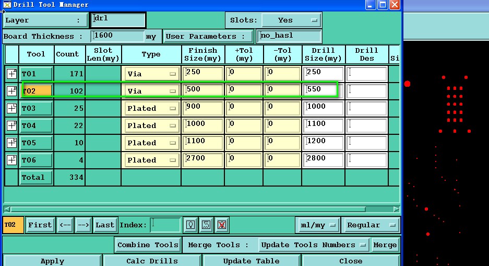Click T02 Drill Size field 550
The height and width of the screenshot is (266, 489).
click(323, 91)
